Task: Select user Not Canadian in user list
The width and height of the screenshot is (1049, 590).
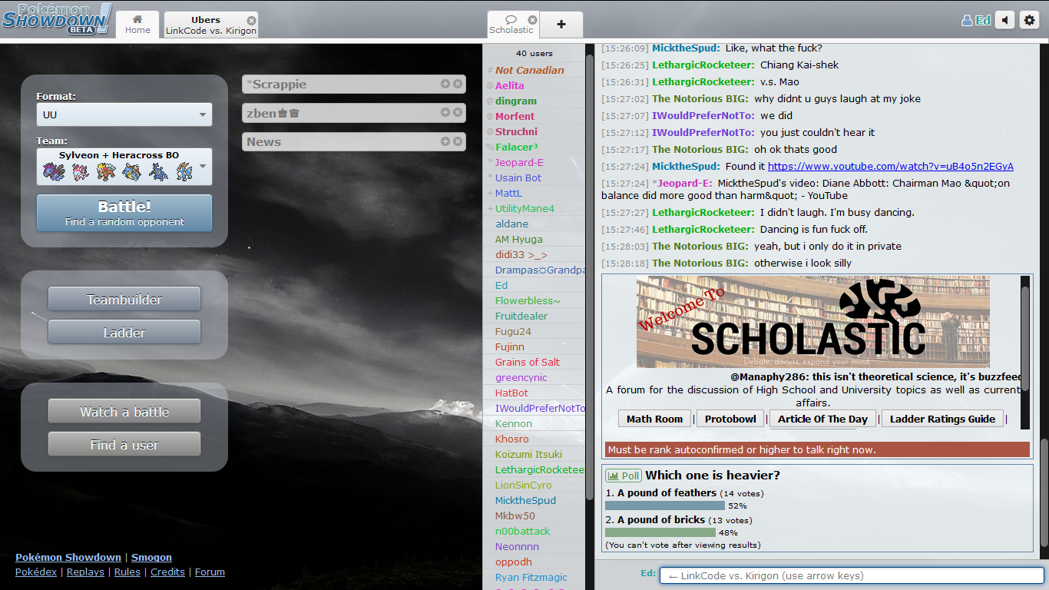Action: pos(534,70)
